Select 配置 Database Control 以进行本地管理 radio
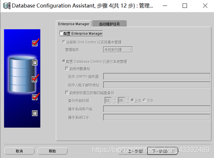Screen dimensions: 214x158 coord(64,61)
